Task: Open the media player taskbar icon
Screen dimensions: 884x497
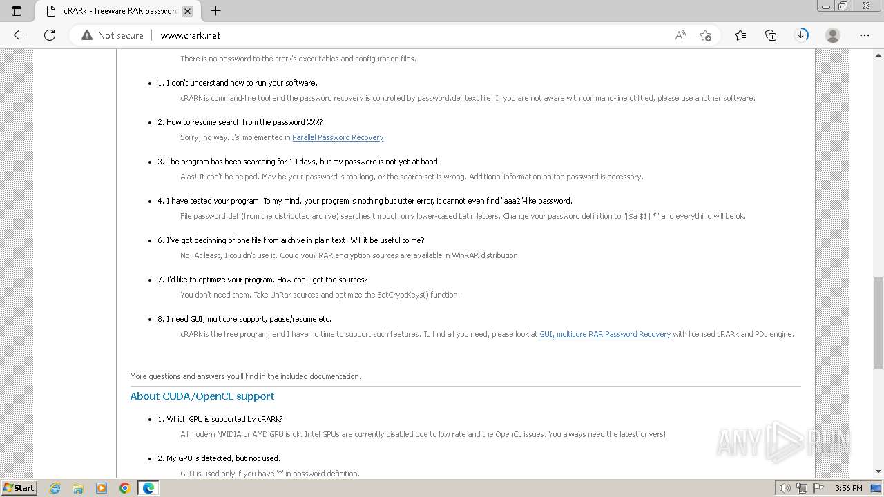Action: pos(102,488)
